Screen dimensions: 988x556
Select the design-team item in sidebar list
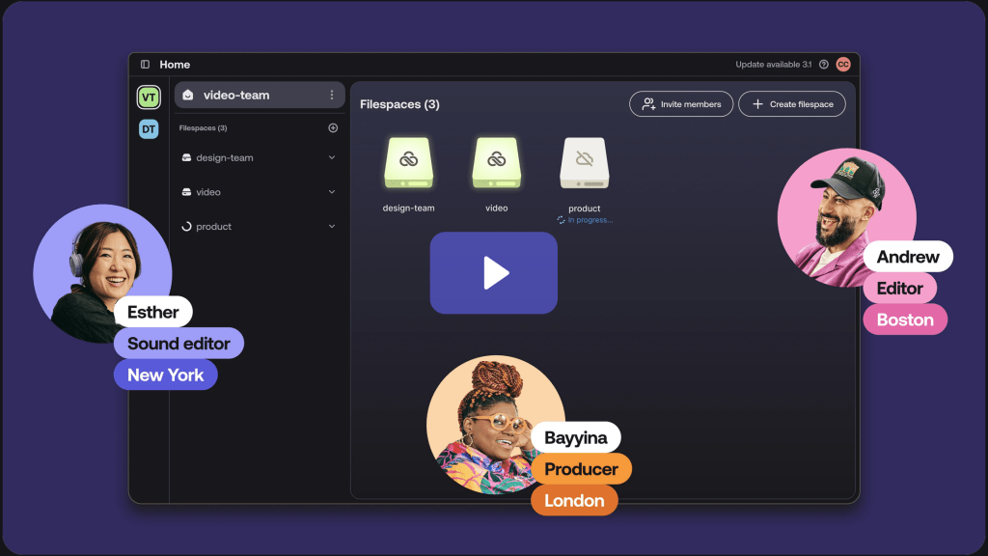coord(225,157)
